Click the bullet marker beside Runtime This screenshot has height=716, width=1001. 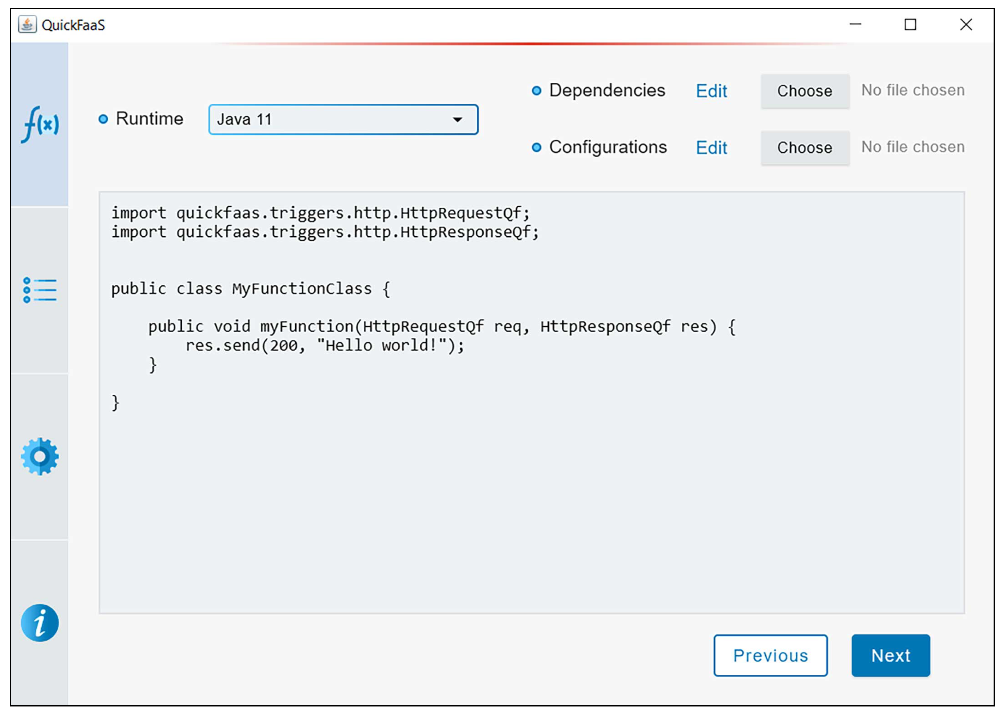coord(103,119)
